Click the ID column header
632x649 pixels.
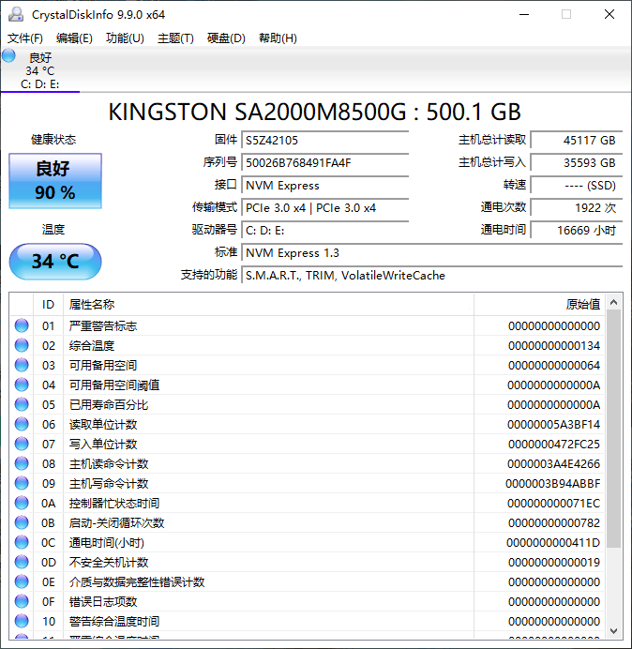[48, 305]
